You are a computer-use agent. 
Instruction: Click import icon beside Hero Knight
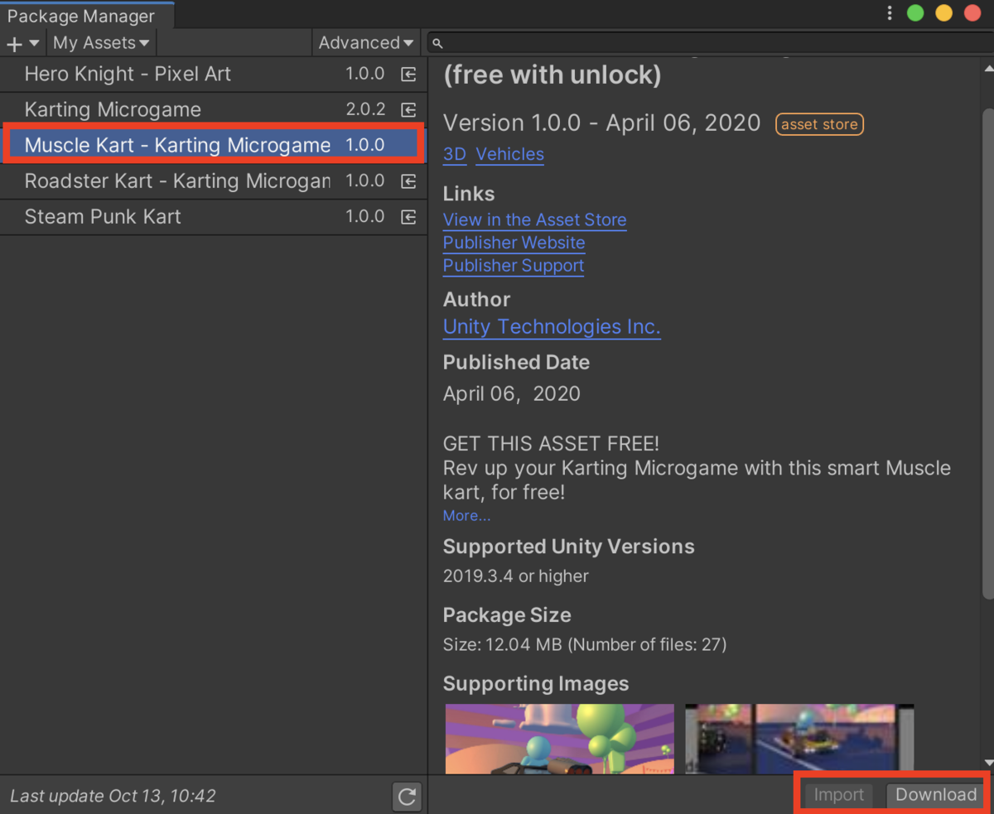click(408, 75)
